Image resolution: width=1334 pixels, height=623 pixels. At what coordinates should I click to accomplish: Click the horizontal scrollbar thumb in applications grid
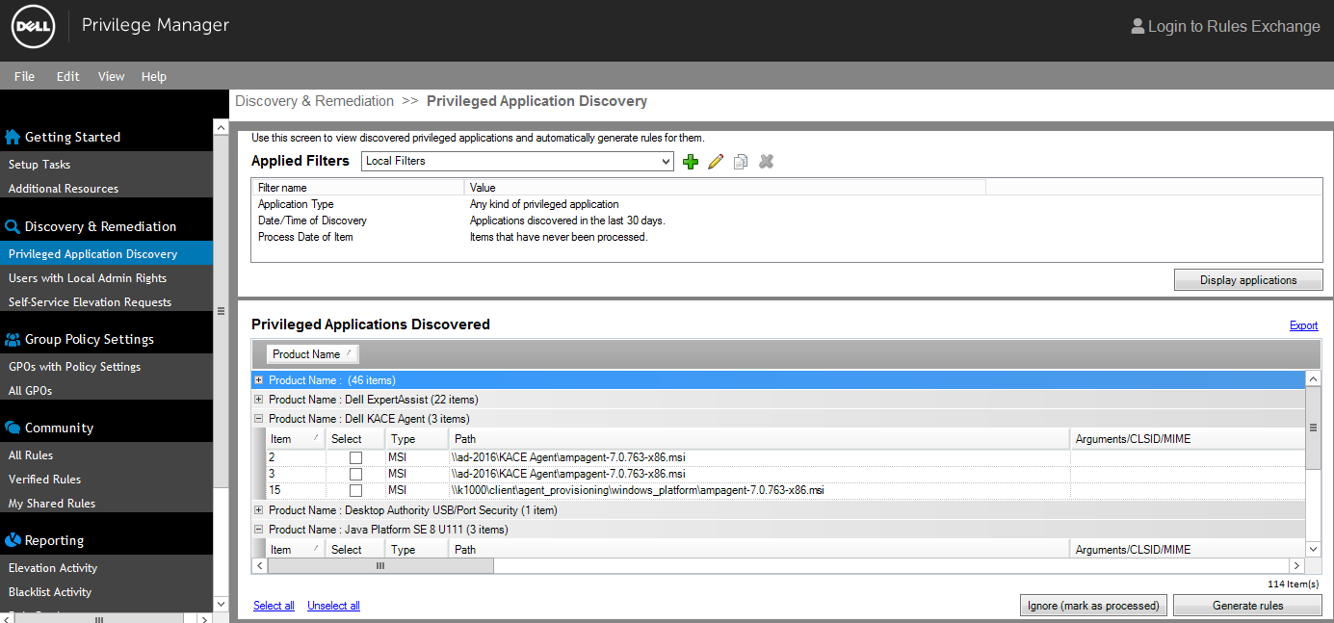pos(380,566)
